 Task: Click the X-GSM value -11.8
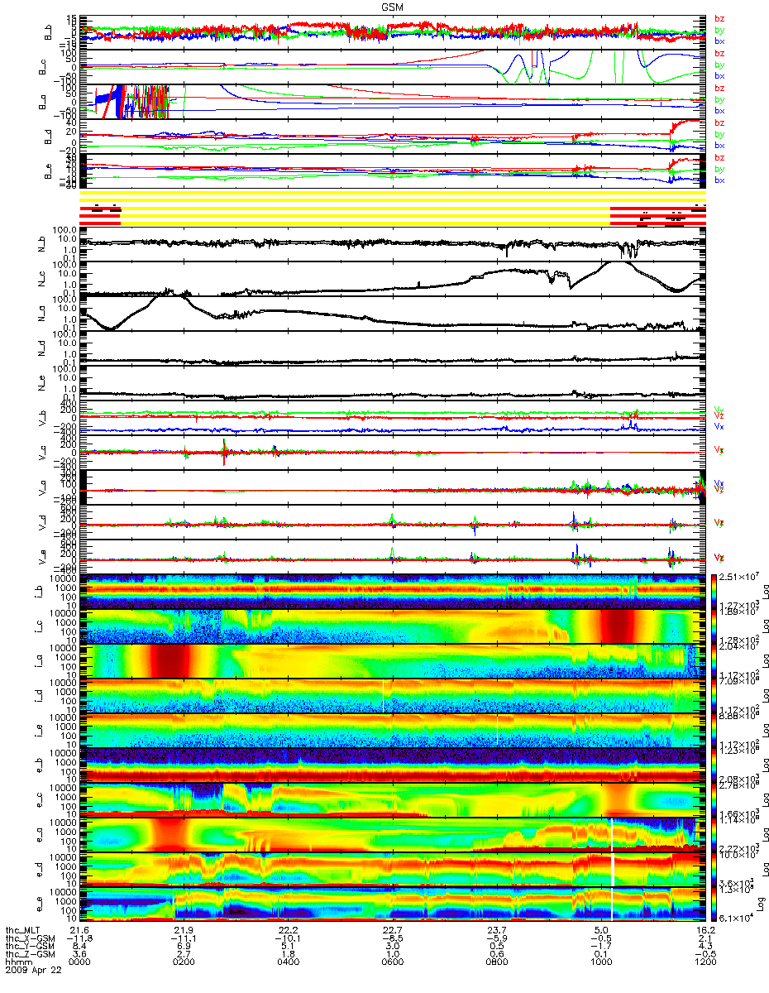[79, 939]
